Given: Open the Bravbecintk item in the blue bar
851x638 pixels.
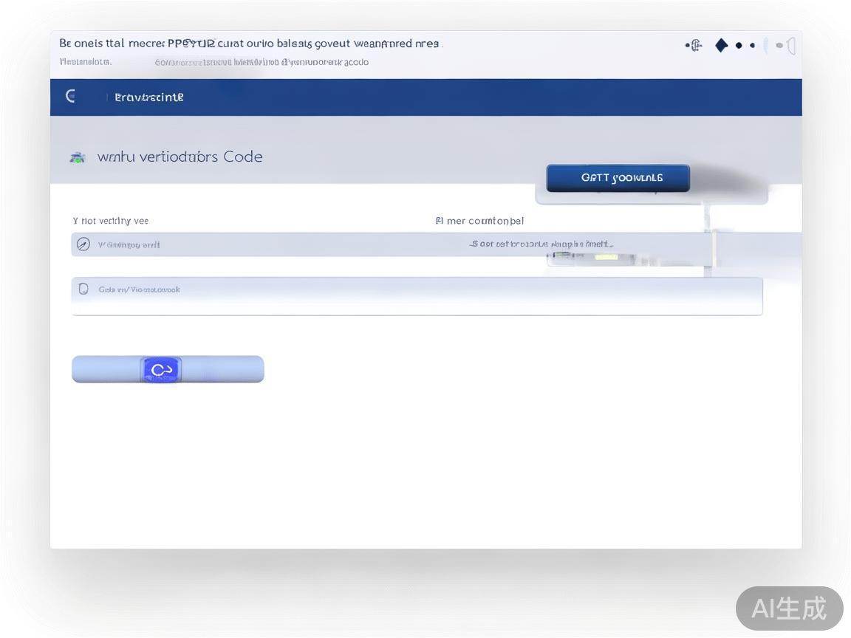Looking at the screenshot, I should click(x=149, y=97).
